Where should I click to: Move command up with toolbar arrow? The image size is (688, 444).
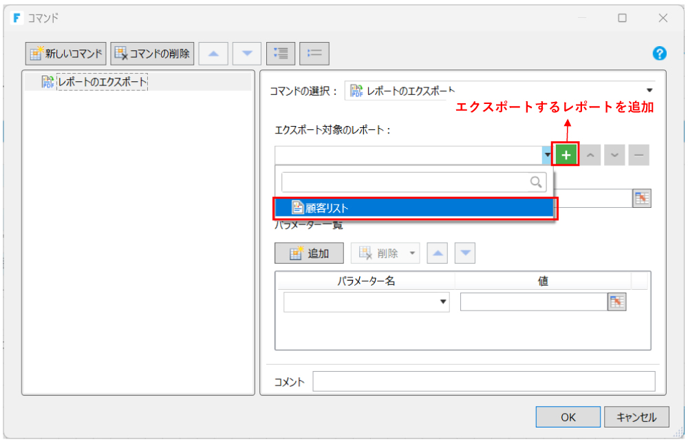(213, 53)
